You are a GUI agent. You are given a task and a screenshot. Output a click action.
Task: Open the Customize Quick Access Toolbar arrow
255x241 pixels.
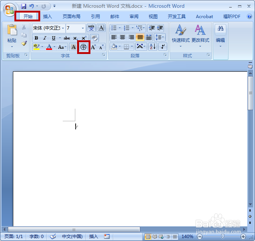[x=54, y=6]
